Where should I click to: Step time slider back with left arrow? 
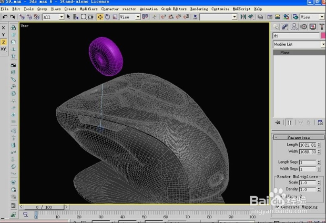click(x=21, y=207)
